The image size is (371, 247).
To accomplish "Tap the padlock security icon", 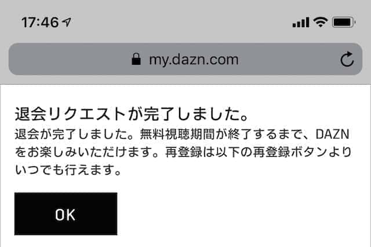I will tap(136, 59).
